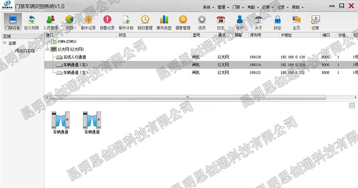Open 摄像管理 camera management icon
Image resolution: width=358 pixels, height=188 pixels.
(183, 22)
